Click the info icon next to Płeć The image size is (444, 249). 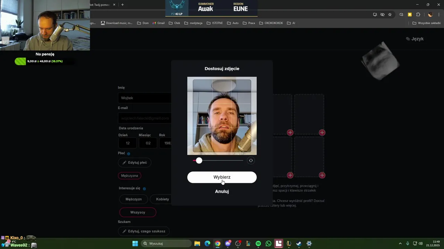[128, 154]
